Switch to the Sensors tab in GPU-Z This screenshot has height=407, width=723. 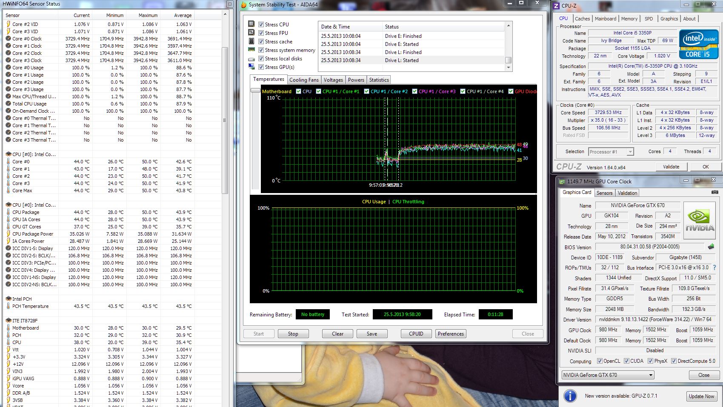tap(604, 193)
